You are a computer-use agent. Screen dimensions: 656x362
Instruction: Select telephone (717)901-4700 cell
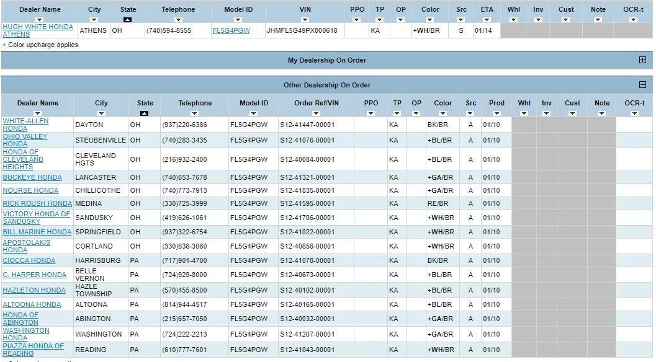[x=194, y=260]
